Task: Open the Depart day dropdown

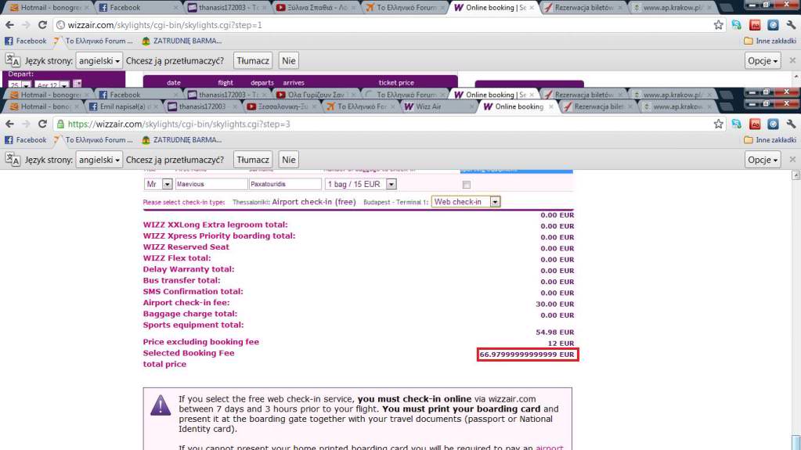Action: click(x=20, y=85)
